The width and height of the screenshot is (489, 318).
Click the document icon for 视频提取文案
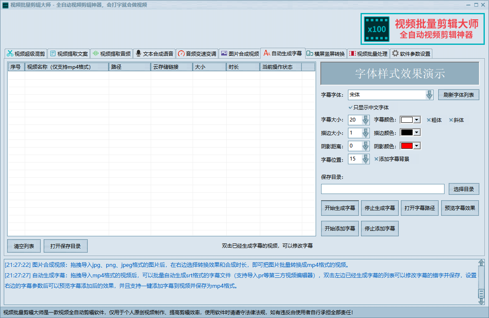tap(52, 54)
